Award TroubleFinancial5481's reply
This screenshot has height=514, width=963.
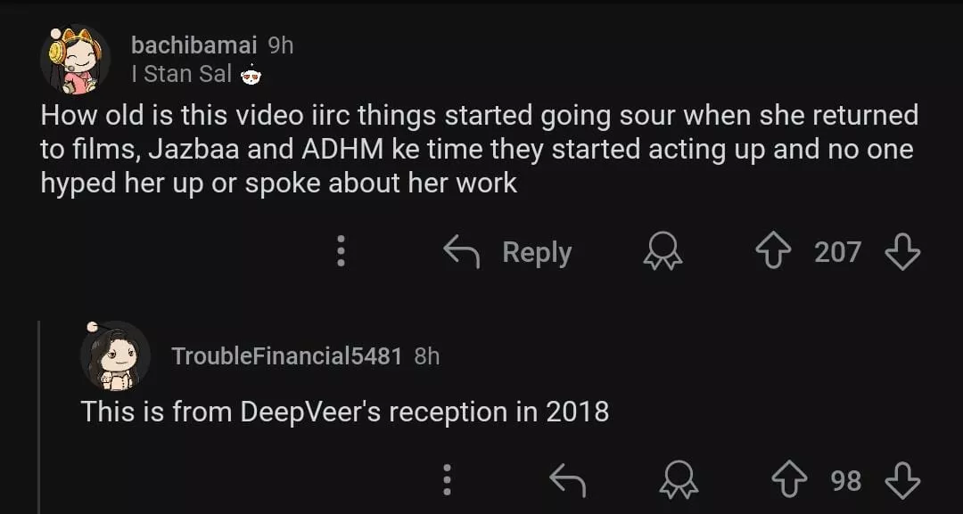tap(677, 481)
